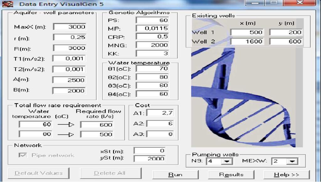
Task: Edit Well 1 x (m) field
Action: tap(247, 32)
